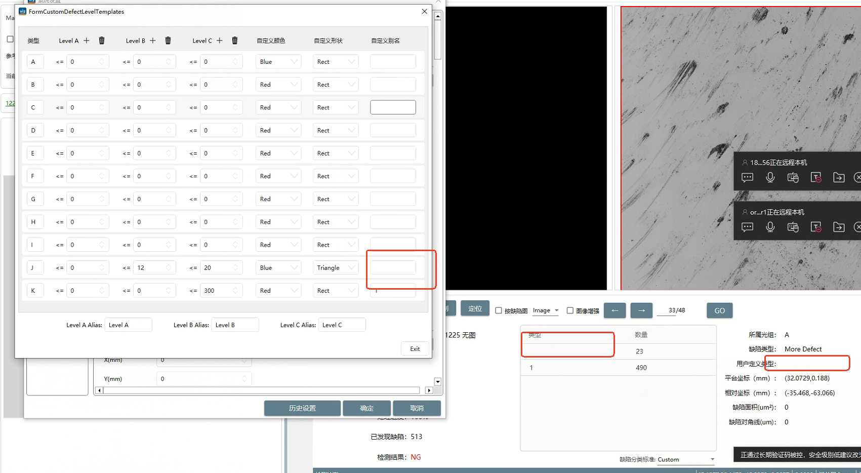Click Exit in the level templates dialog

click(x=415, y=348)
